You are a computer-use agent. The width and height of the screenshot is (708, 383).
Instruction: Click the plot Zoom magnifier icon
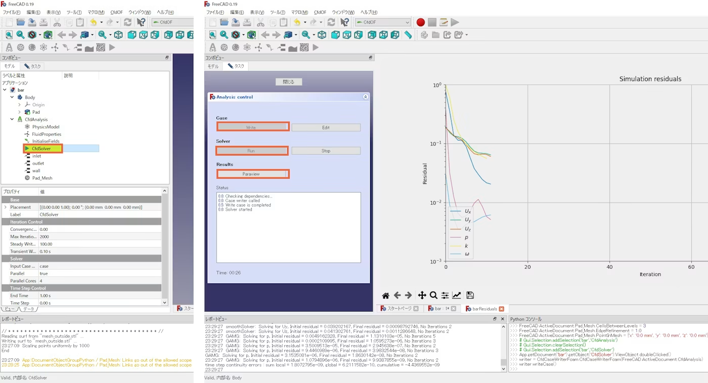433,296
